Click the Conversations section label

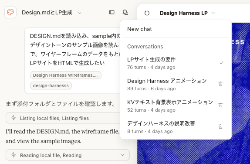[x=145, y=47]
